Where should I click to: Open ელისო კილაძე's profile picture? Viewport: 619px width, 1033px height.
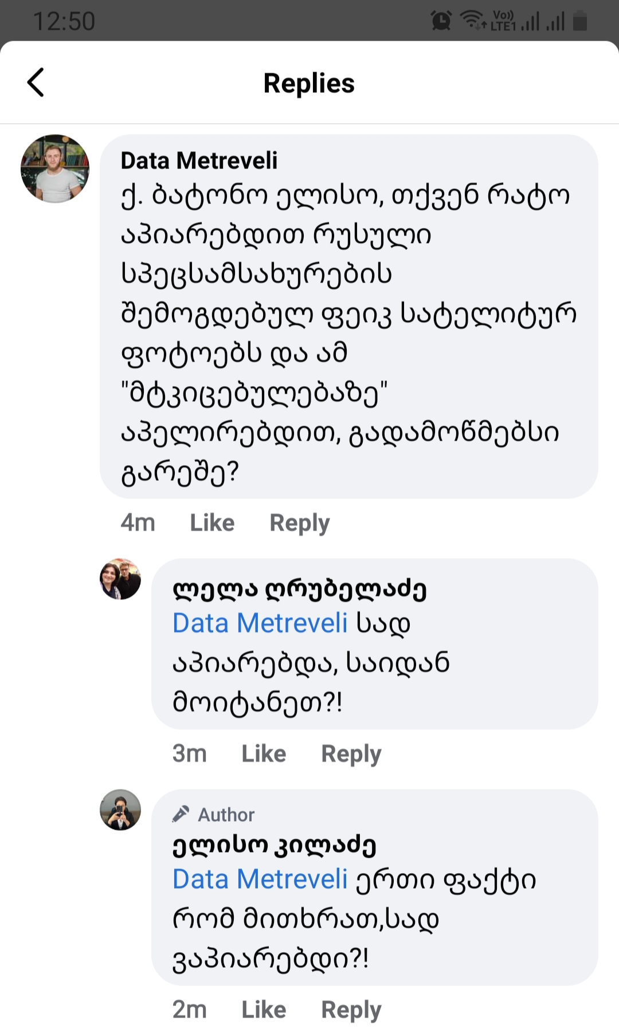point(120,810)
